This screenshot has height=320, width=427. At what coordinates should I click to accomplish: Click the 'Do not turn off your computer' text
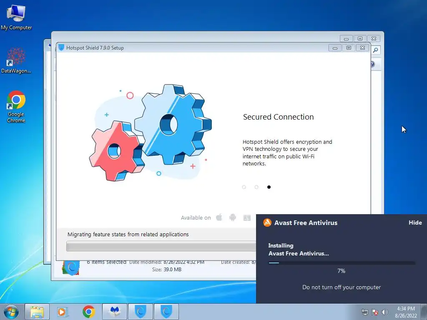[342, 287]
